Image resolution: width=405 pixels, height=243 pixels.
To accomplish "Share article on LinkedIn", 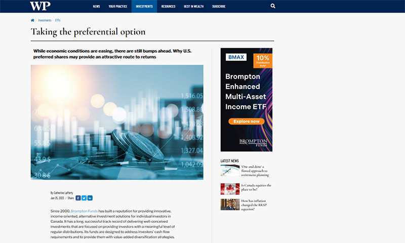I will click(90, 198).
